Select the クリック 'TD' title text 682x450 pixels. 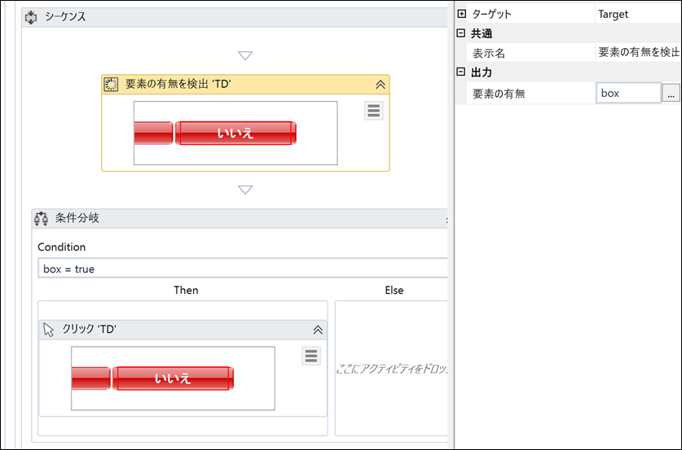(x=90, y=330)
